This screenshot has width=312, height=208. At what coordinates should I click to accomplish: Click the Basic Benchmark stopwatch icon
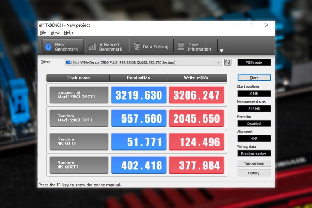(x=48, y=47)
